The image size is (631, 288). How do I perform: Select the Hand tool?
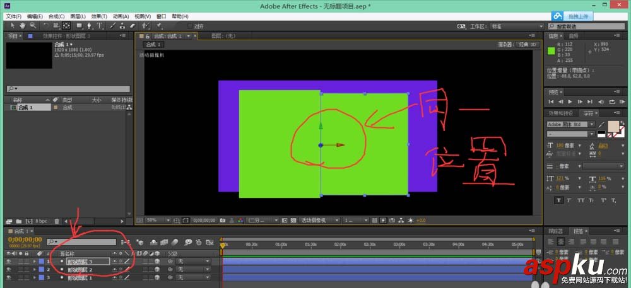click(x=23, y=26)
